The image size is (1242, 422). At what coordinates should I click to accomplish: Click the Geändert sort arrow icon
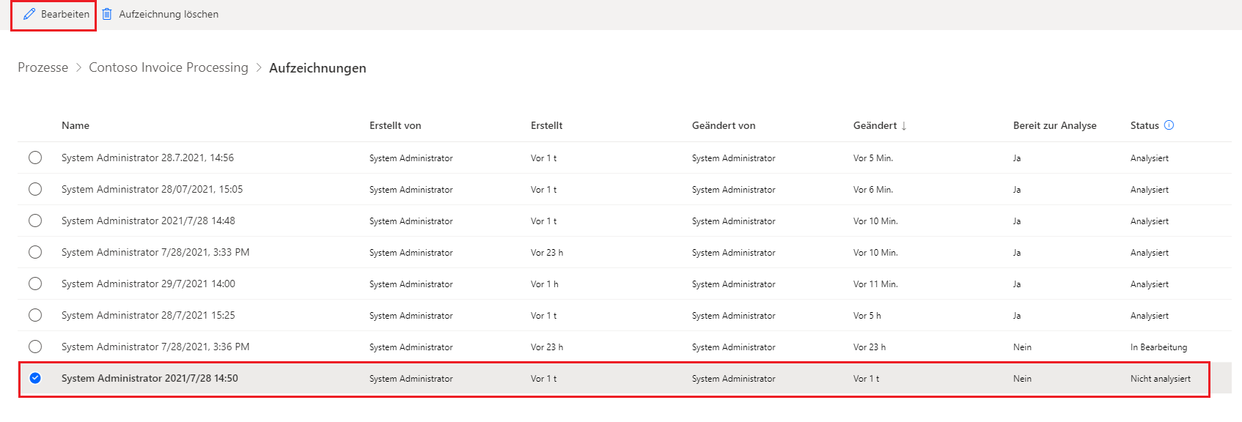[904, 126]
